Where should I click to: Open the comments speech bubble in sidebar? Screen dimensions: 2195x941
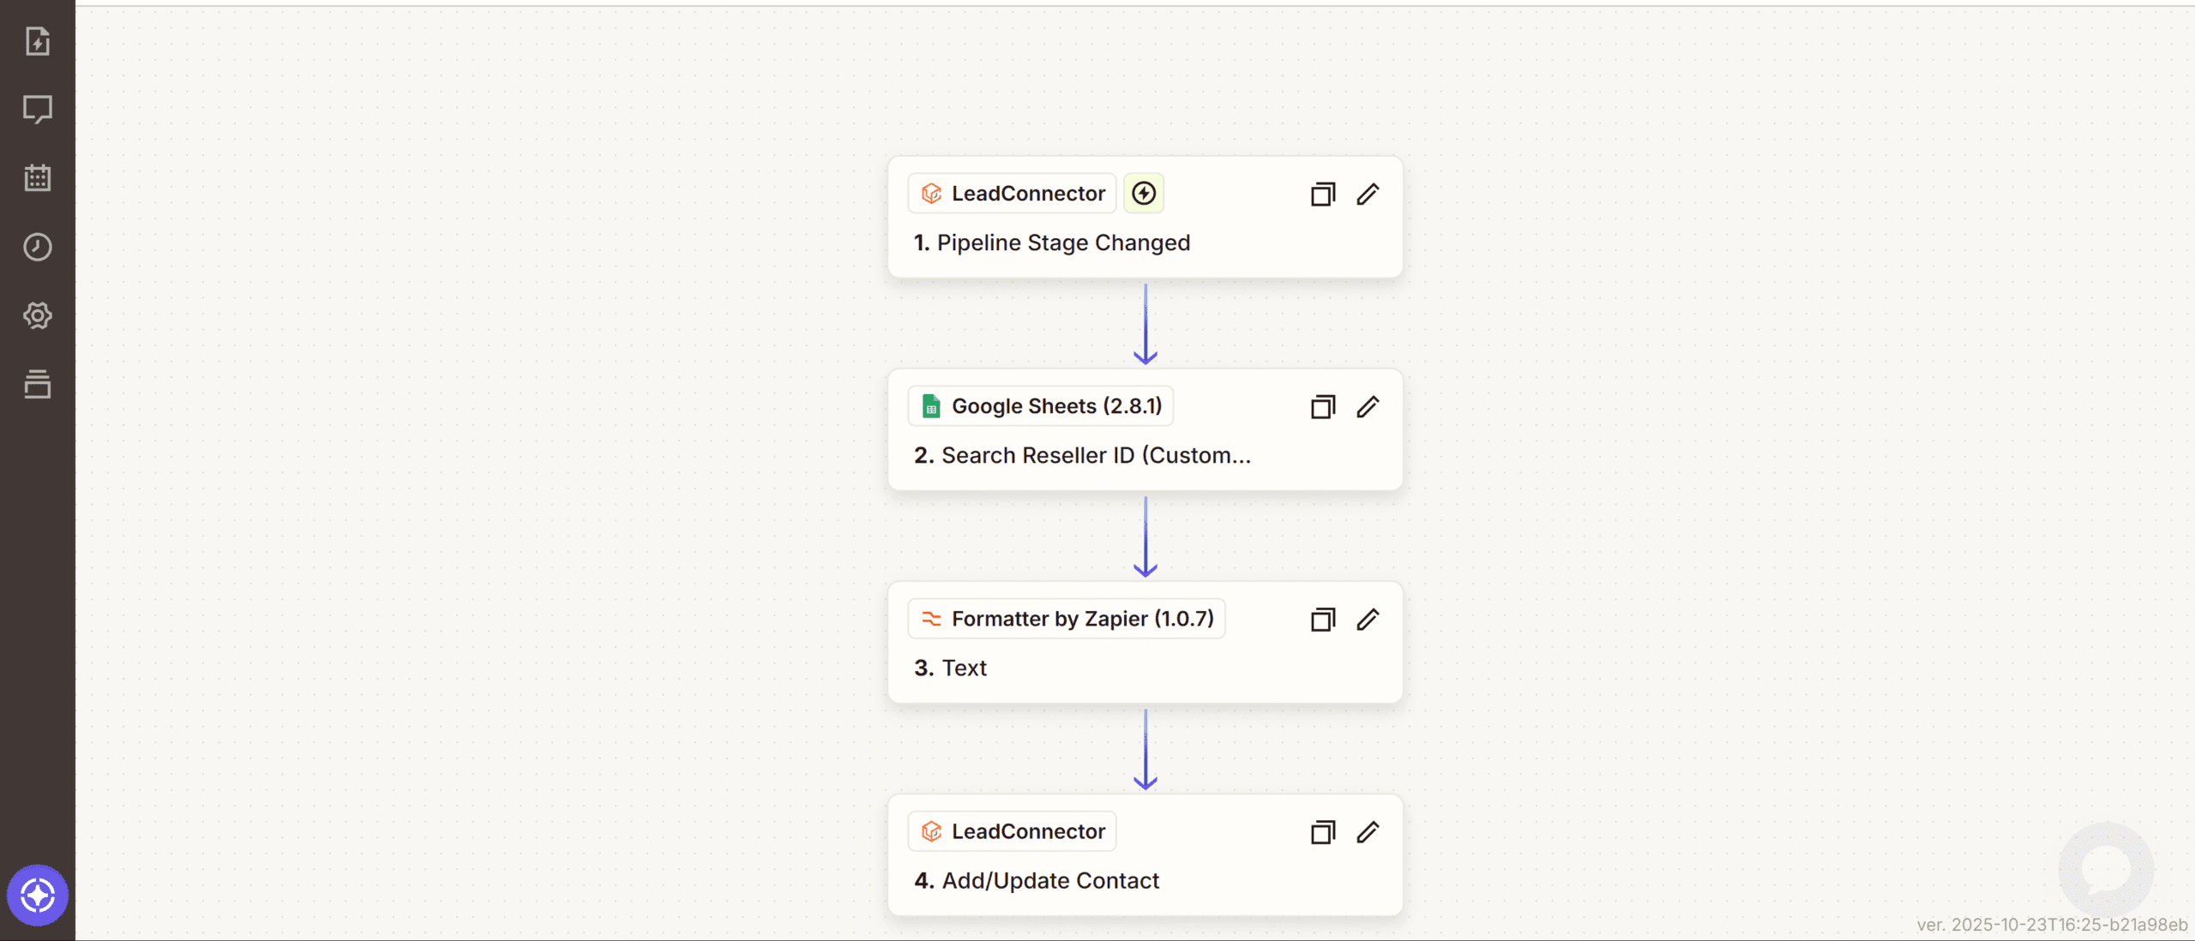pos(38,110)
